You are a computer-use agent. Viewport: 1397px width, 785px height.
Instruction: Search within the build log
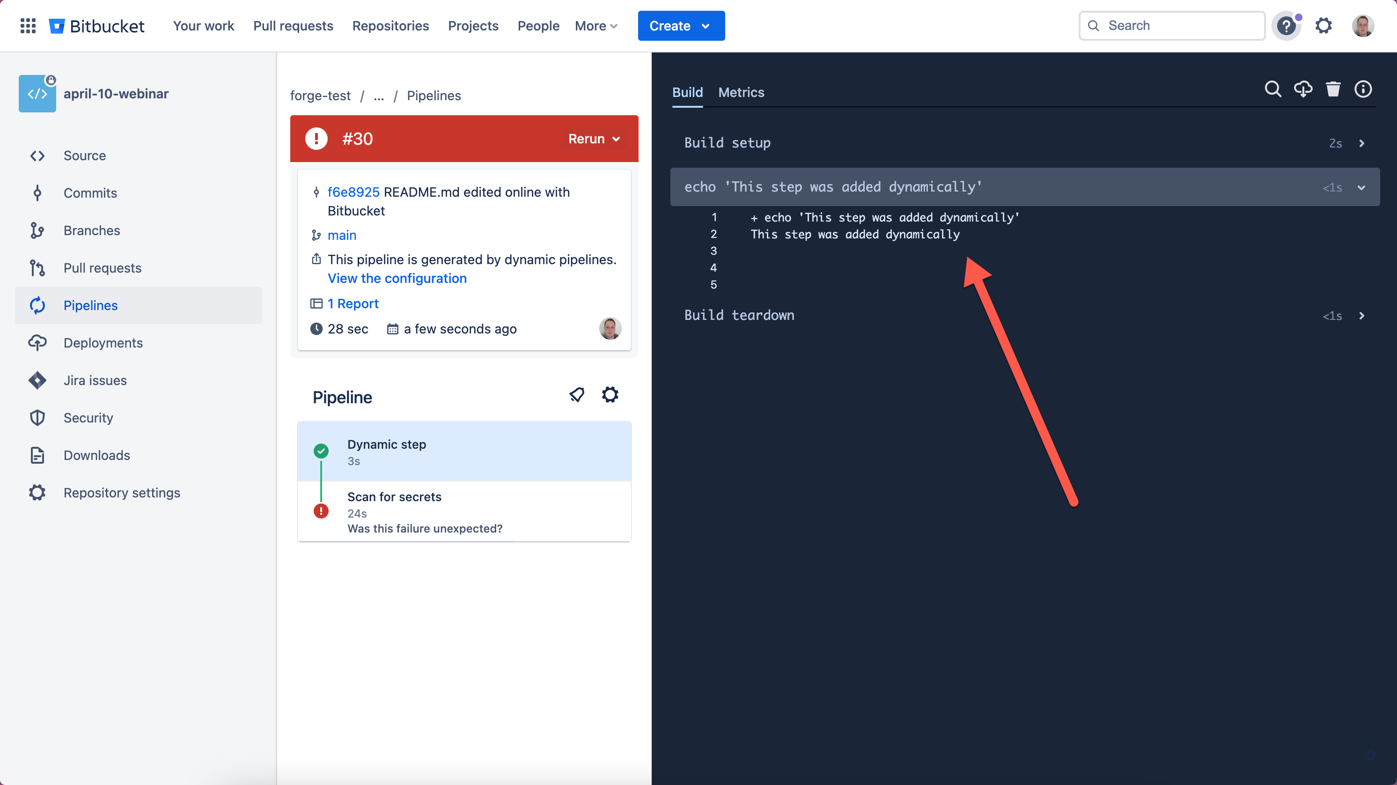click(1273, 89)
